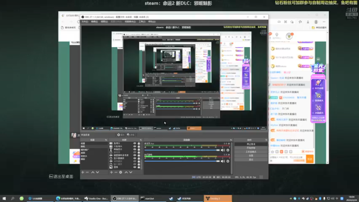Toggle visibility of 显示器捕获 source
This screenshot has height=202, width=359.
pos(135,158)
